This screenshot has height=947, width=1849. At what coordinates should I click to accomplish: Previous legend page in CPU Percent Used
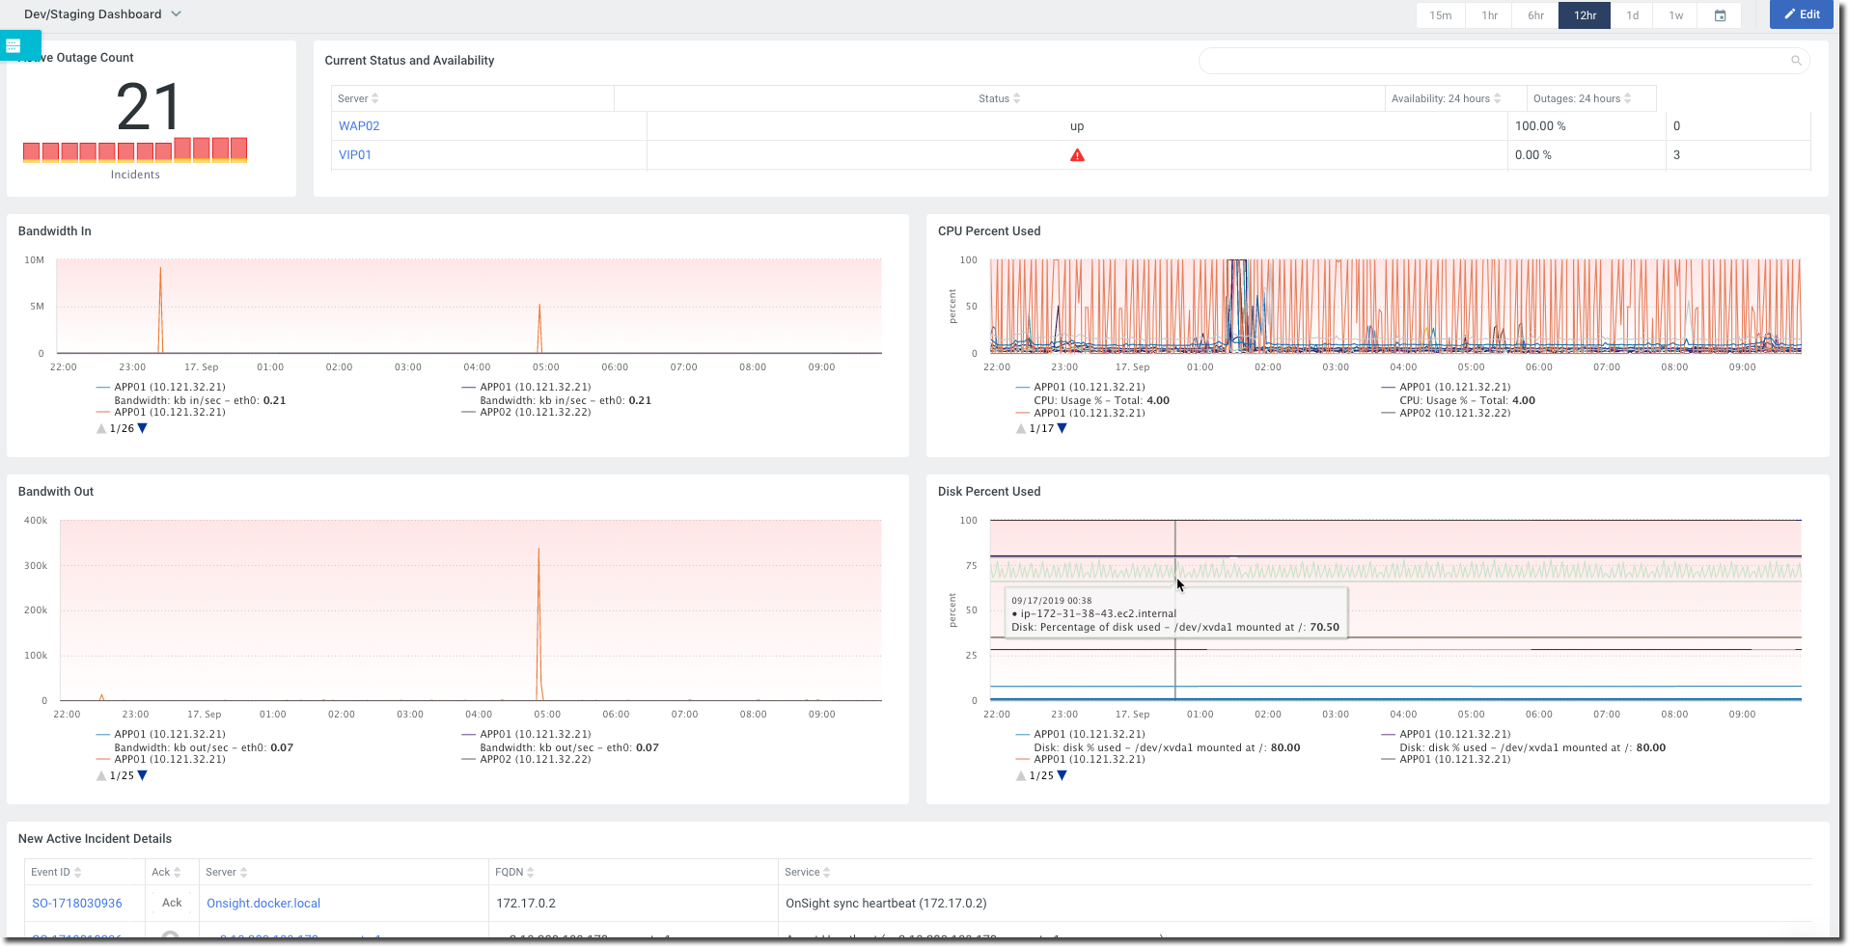pos(1021,428)
